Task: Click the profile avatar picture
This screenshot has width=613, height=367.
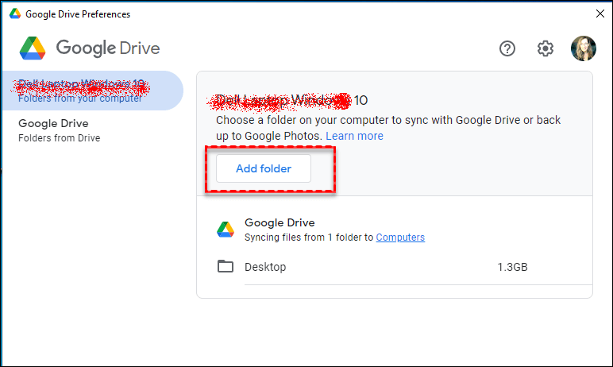Action: point(584,48)
